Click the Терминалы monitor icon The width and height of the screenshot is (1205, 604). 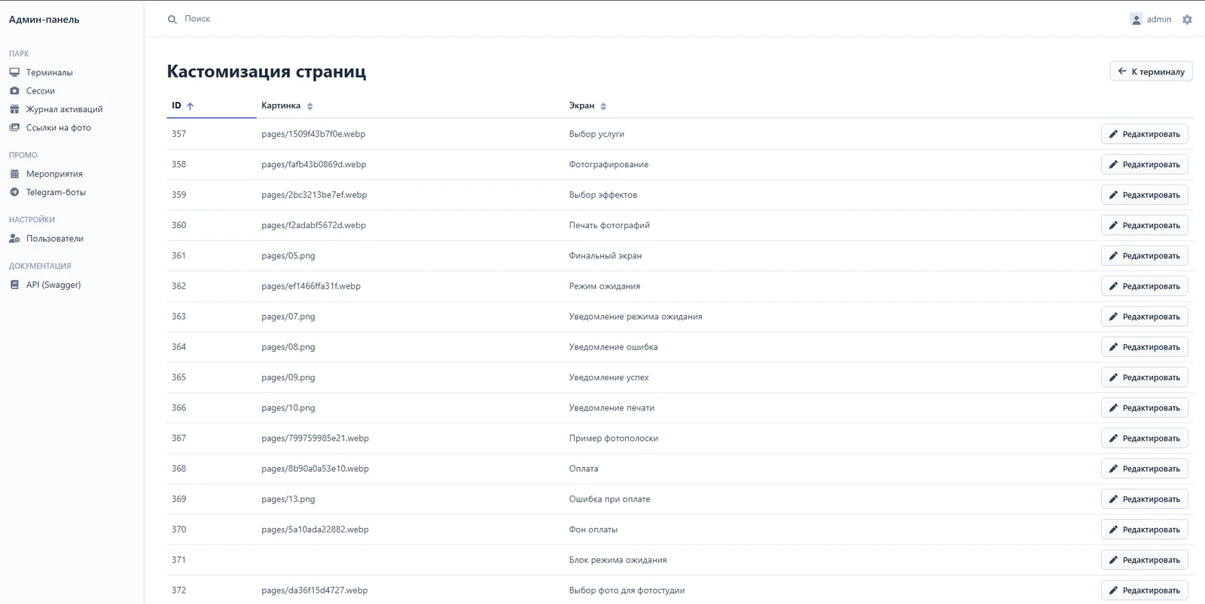coord(14,72)
